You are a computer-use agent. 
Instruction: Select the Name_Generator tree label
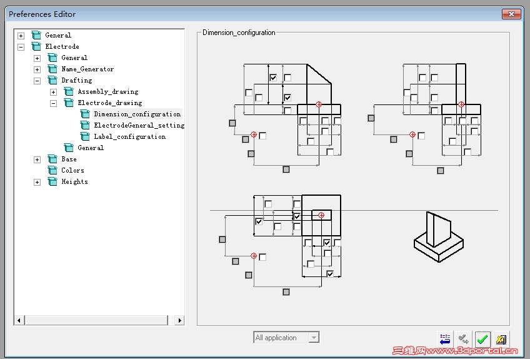[x=87, y=69]
